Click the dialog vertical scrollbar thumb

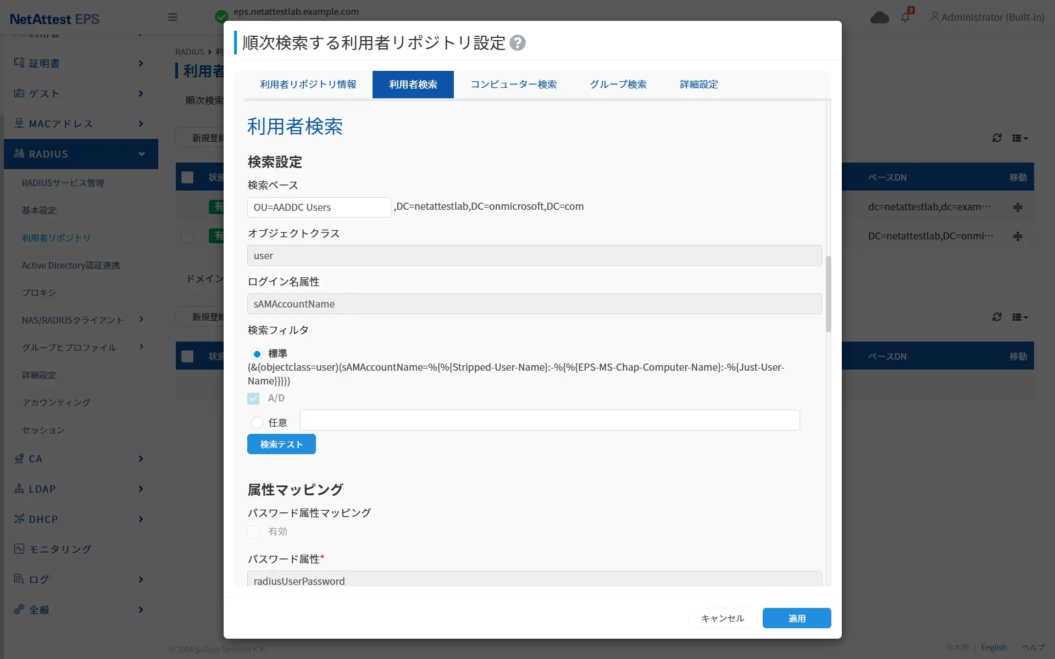click(828, 294)
